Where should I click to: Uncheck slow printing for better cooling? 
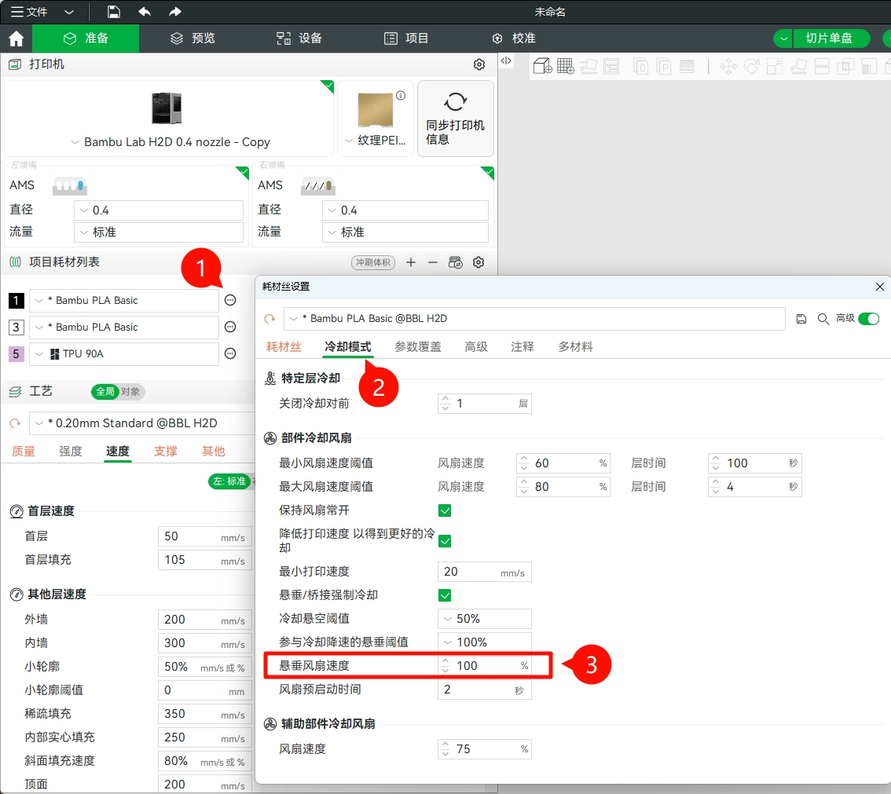click(x=445, y=540)
